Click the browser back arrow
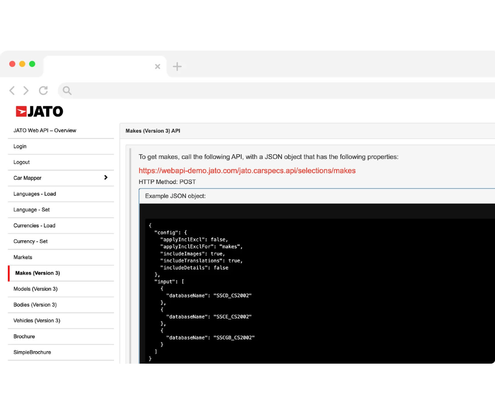 coord(12,91)
